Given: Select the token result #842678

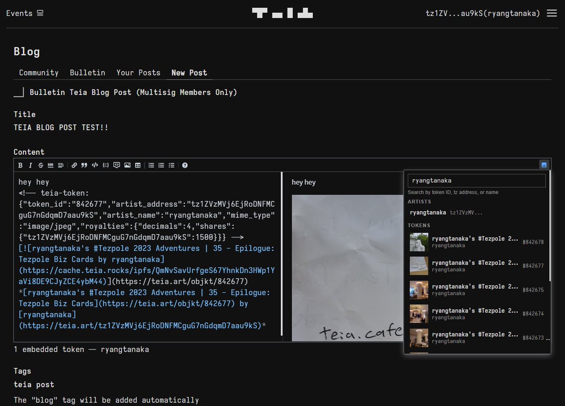Looking at the screenshot, I should [x=477, y=242].
